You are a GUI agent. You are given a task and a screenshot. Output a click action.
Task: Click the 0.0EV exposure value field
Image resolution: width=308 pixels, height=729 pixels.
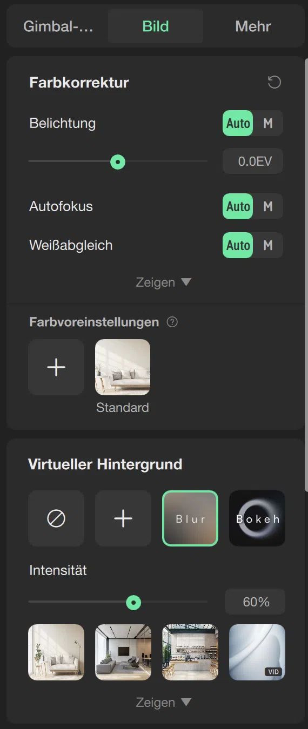(x=253, y=161)
